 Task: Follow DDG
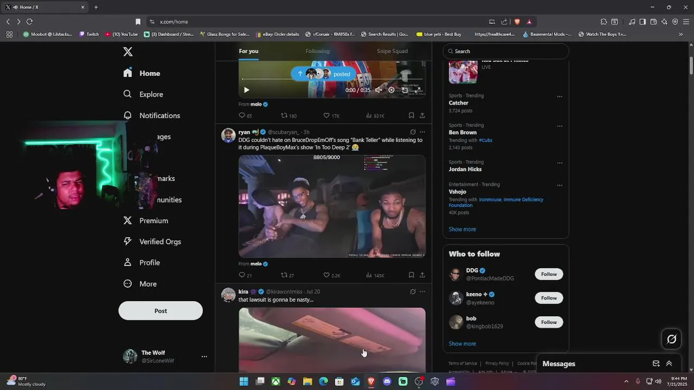(x=549, y=274)
